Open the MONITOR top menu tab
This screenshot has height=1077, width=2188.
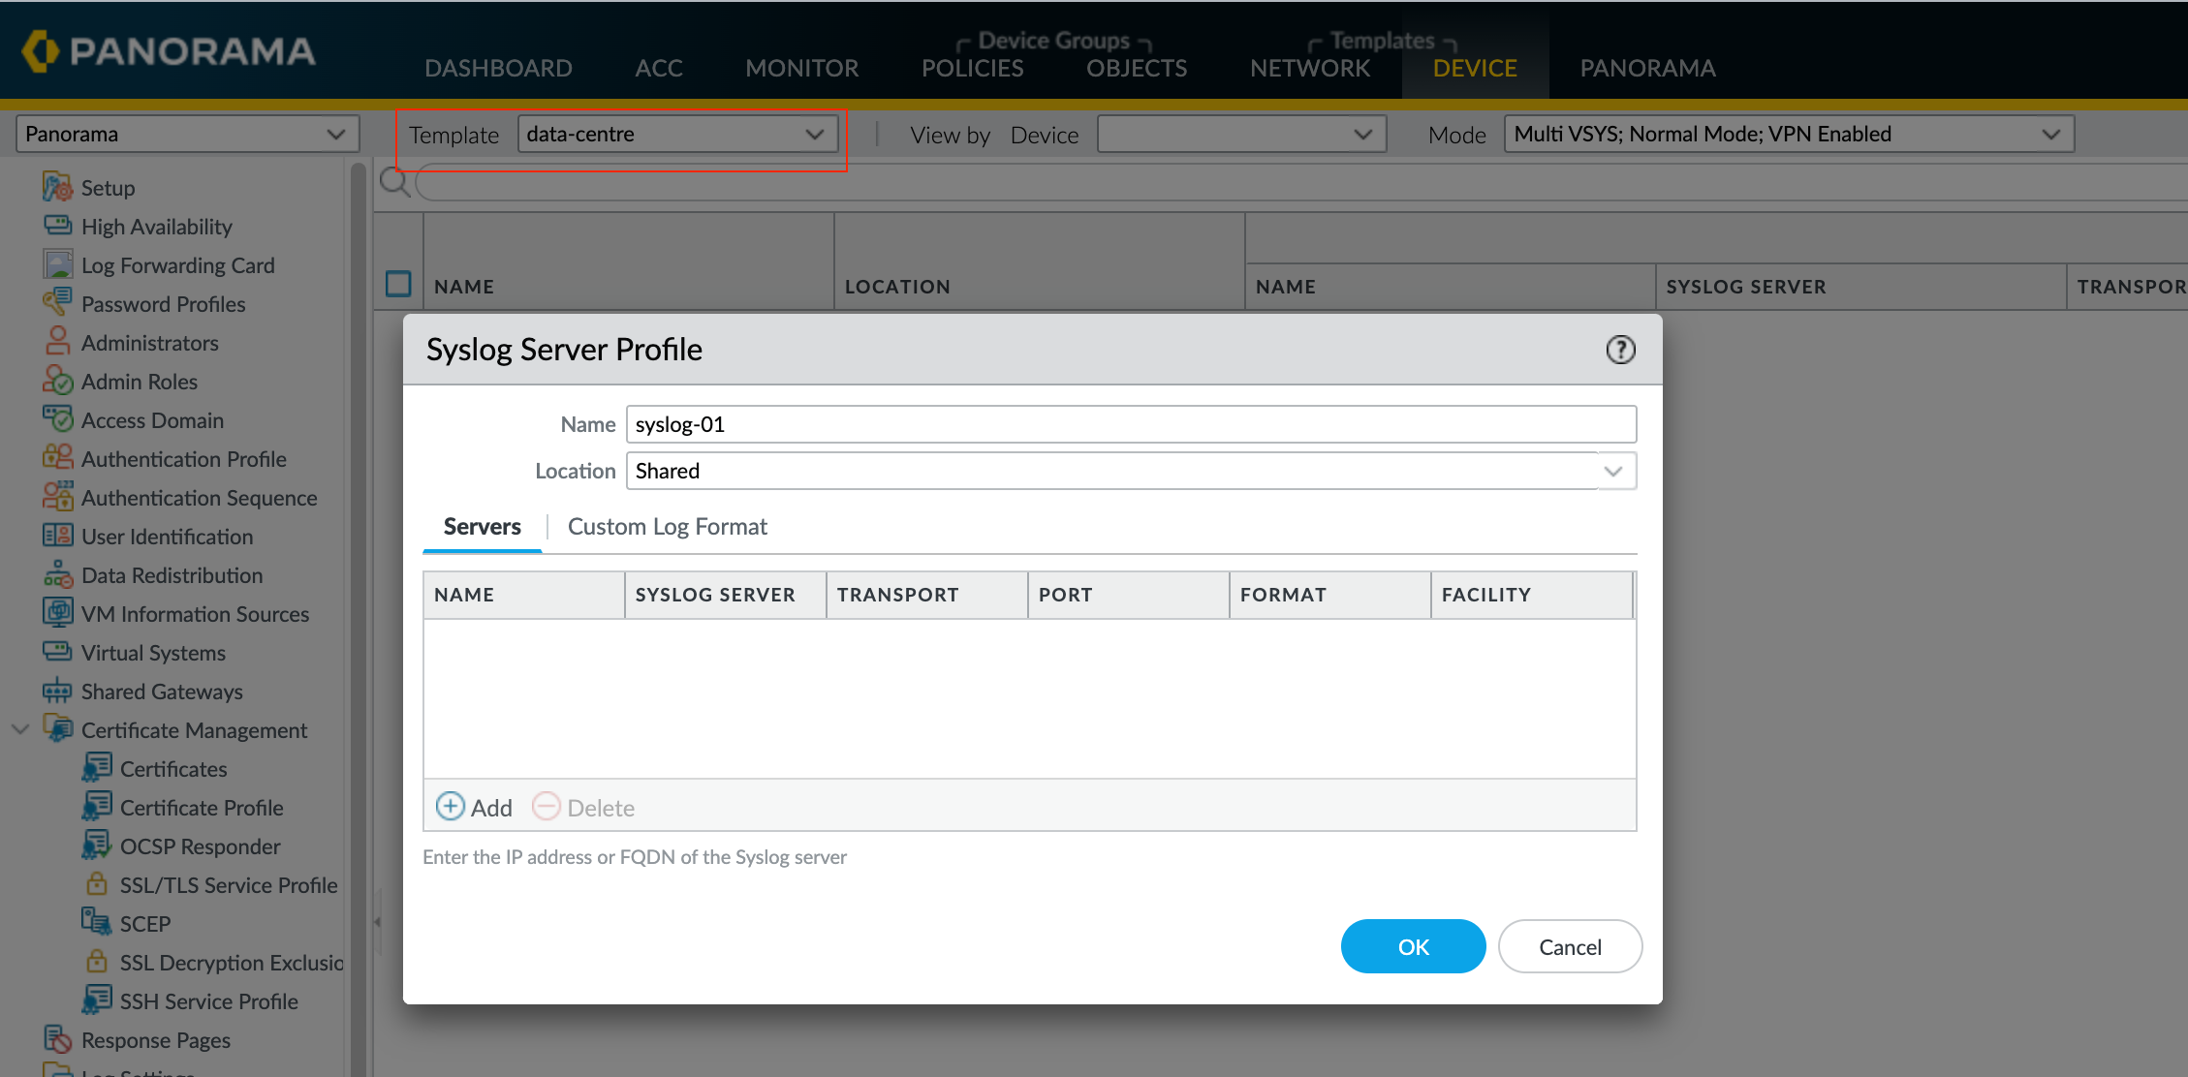pos(801,68)
